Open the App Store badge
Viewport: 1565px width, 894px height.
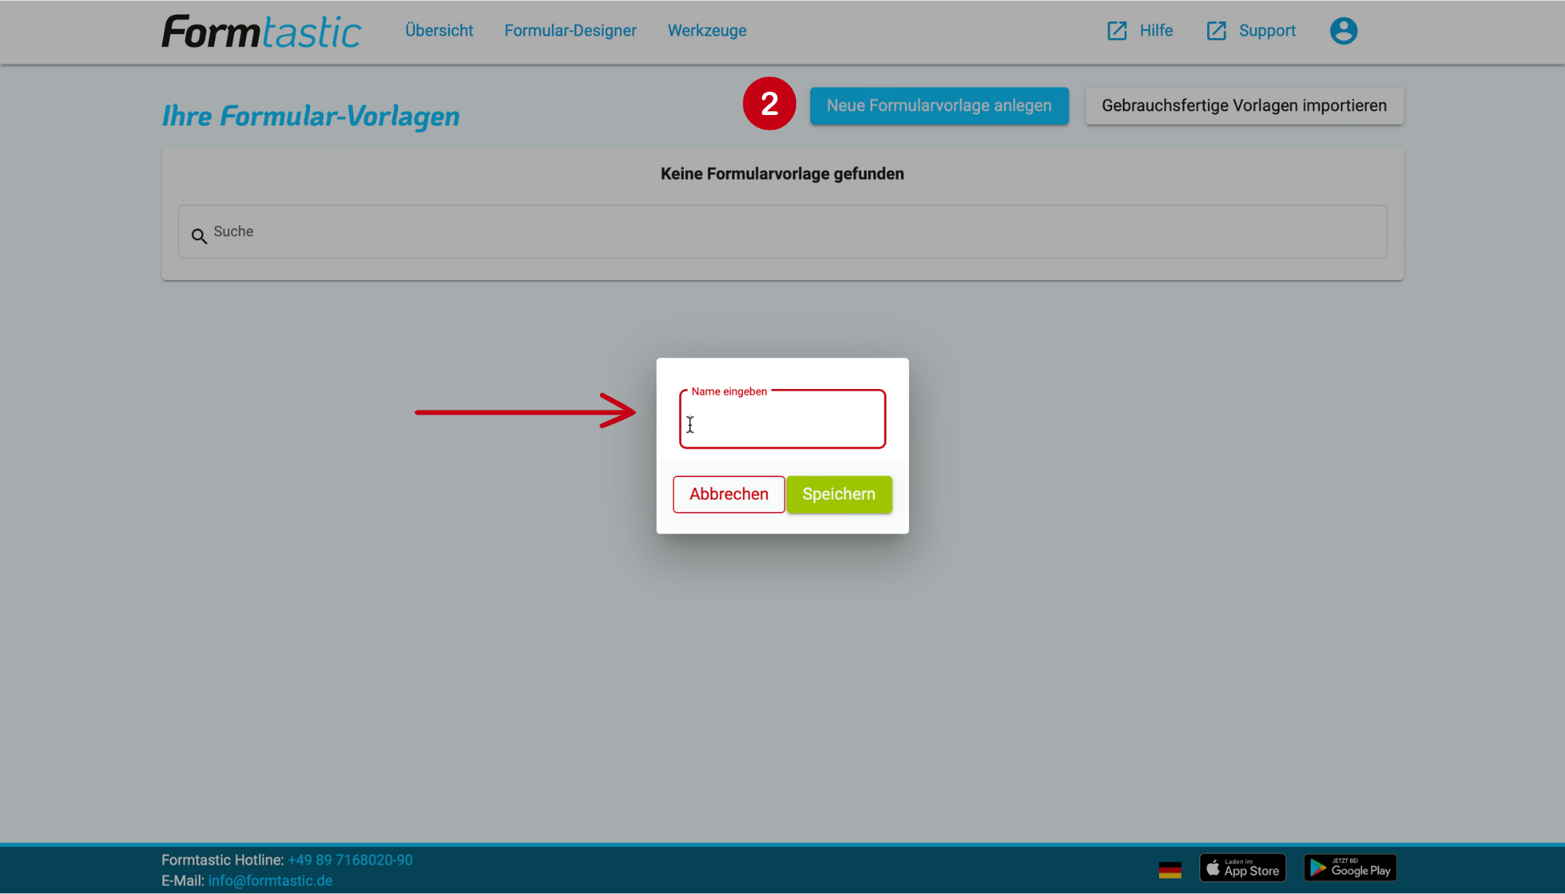(x=1243, y=868)
